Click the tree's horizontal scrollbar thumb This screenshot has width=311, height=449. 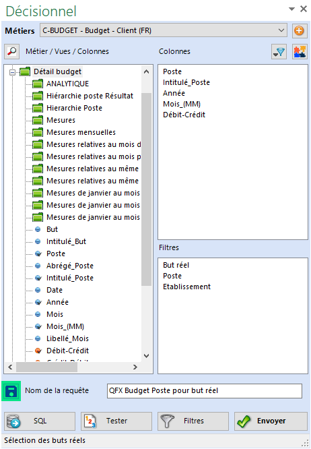(46, 367)
